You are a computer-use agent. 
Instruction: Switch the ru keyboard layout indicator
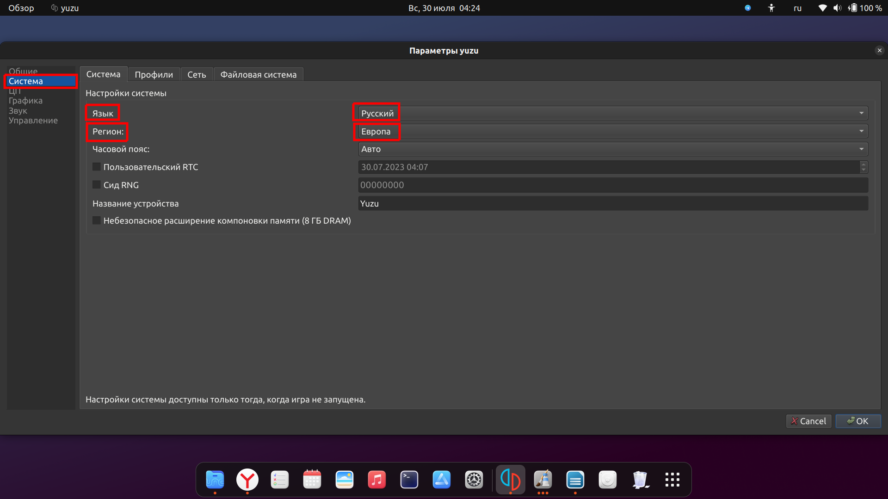(798, 8)
